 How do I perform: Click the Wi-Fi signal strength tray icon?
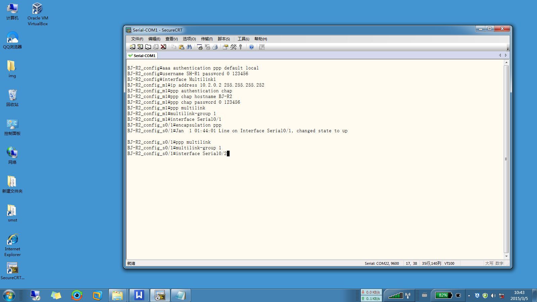(396, 295)
